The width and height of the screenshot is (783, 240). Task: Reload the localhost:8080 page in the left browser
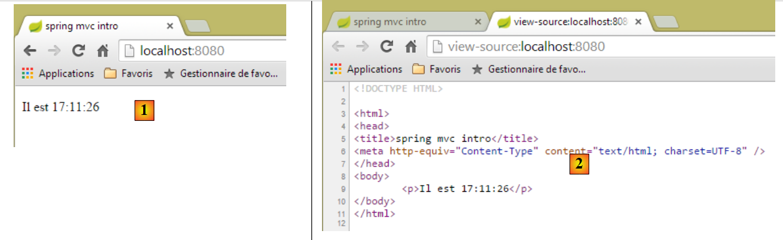point(78,51)
